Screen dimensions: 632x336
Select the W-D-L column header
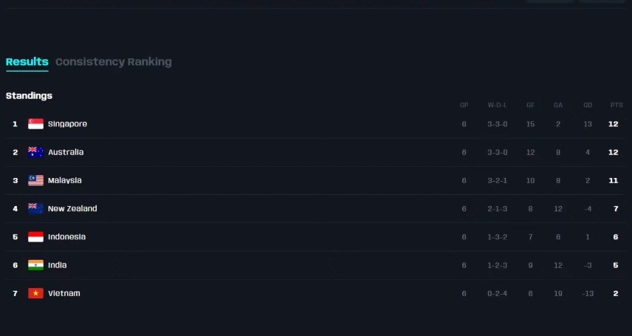[x=498, y=105]
